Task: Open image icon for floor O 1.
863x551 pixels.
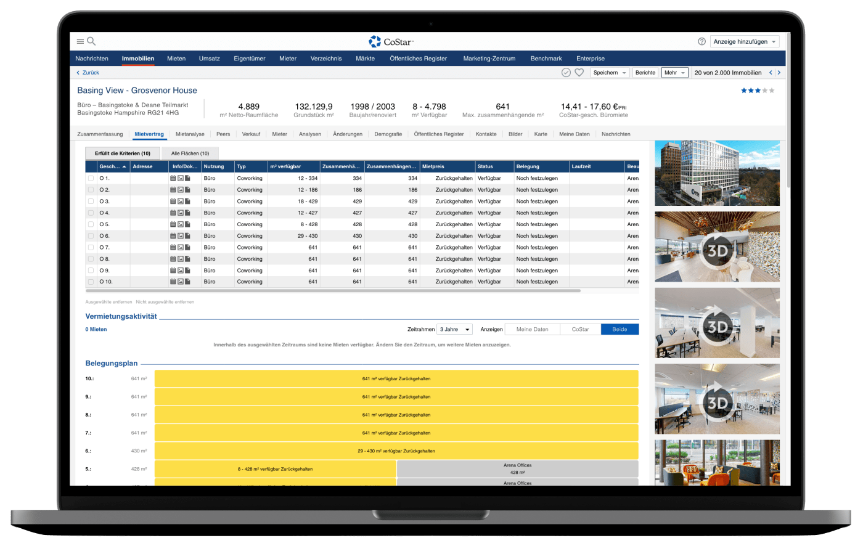Action: (x=181, y=178)
